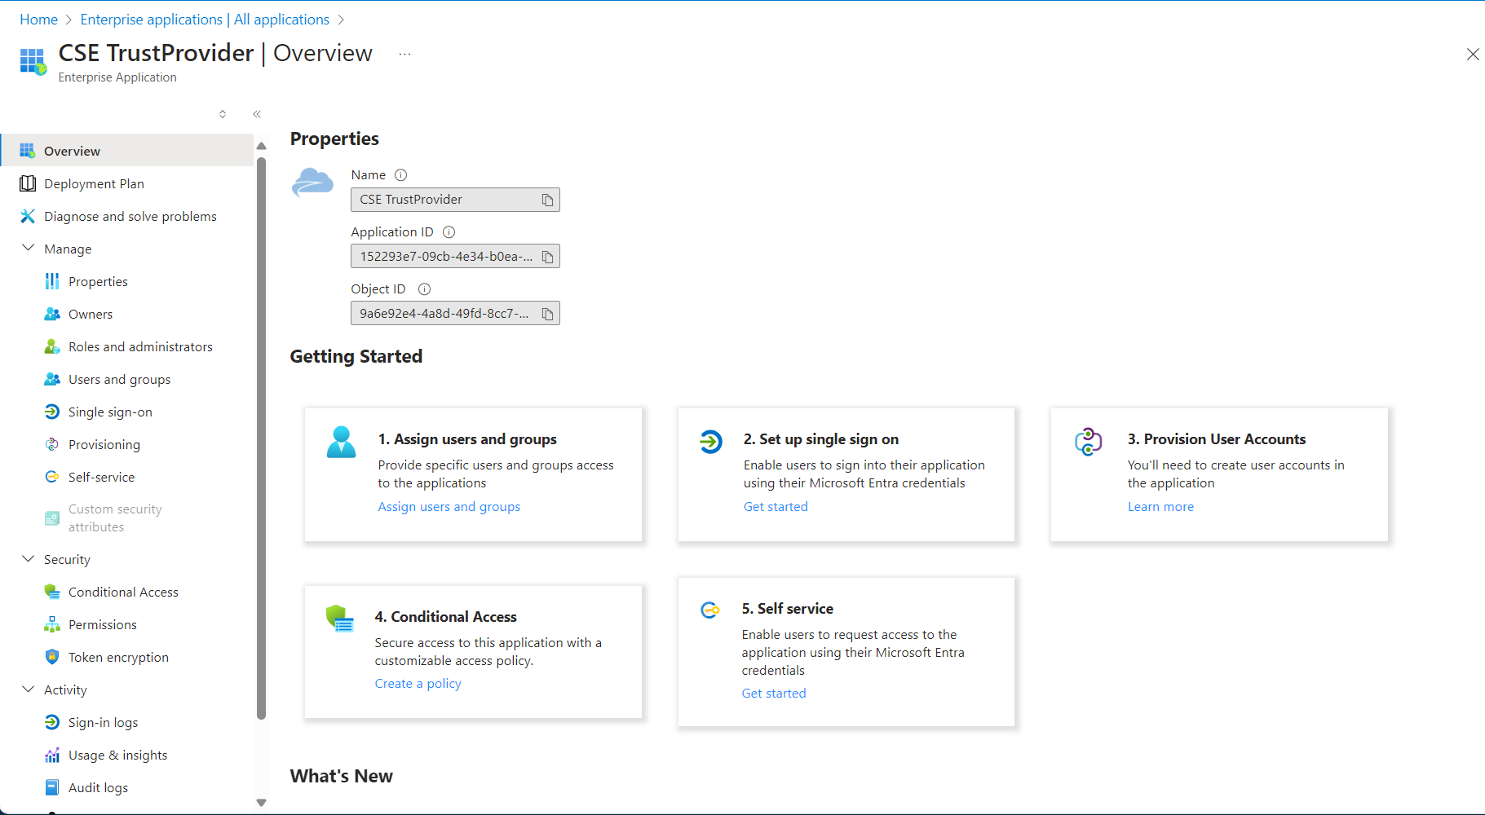Click the Assign users and groups link
The height and width of the screenshot is (815, 1485).
(449, 507)
